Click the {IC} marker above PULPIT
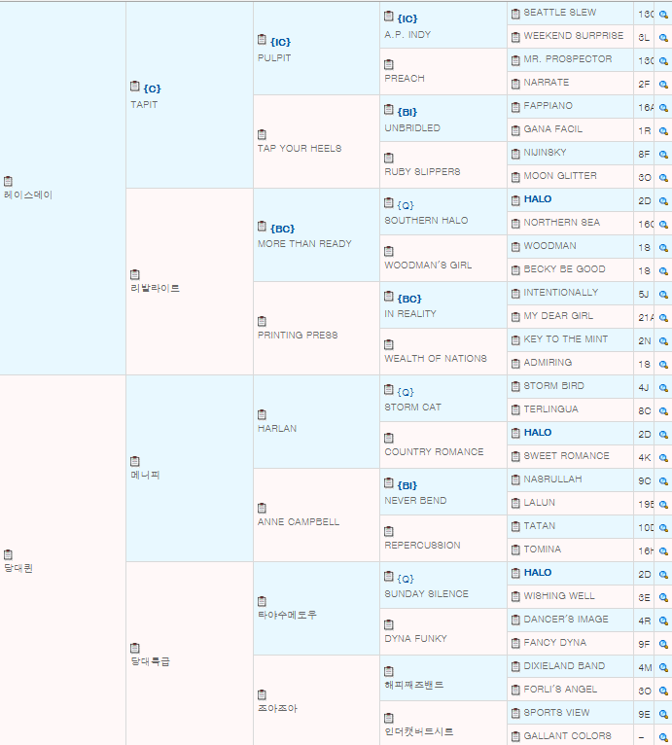Viewport: 672px width, 745px height. (x=280, y=42)
